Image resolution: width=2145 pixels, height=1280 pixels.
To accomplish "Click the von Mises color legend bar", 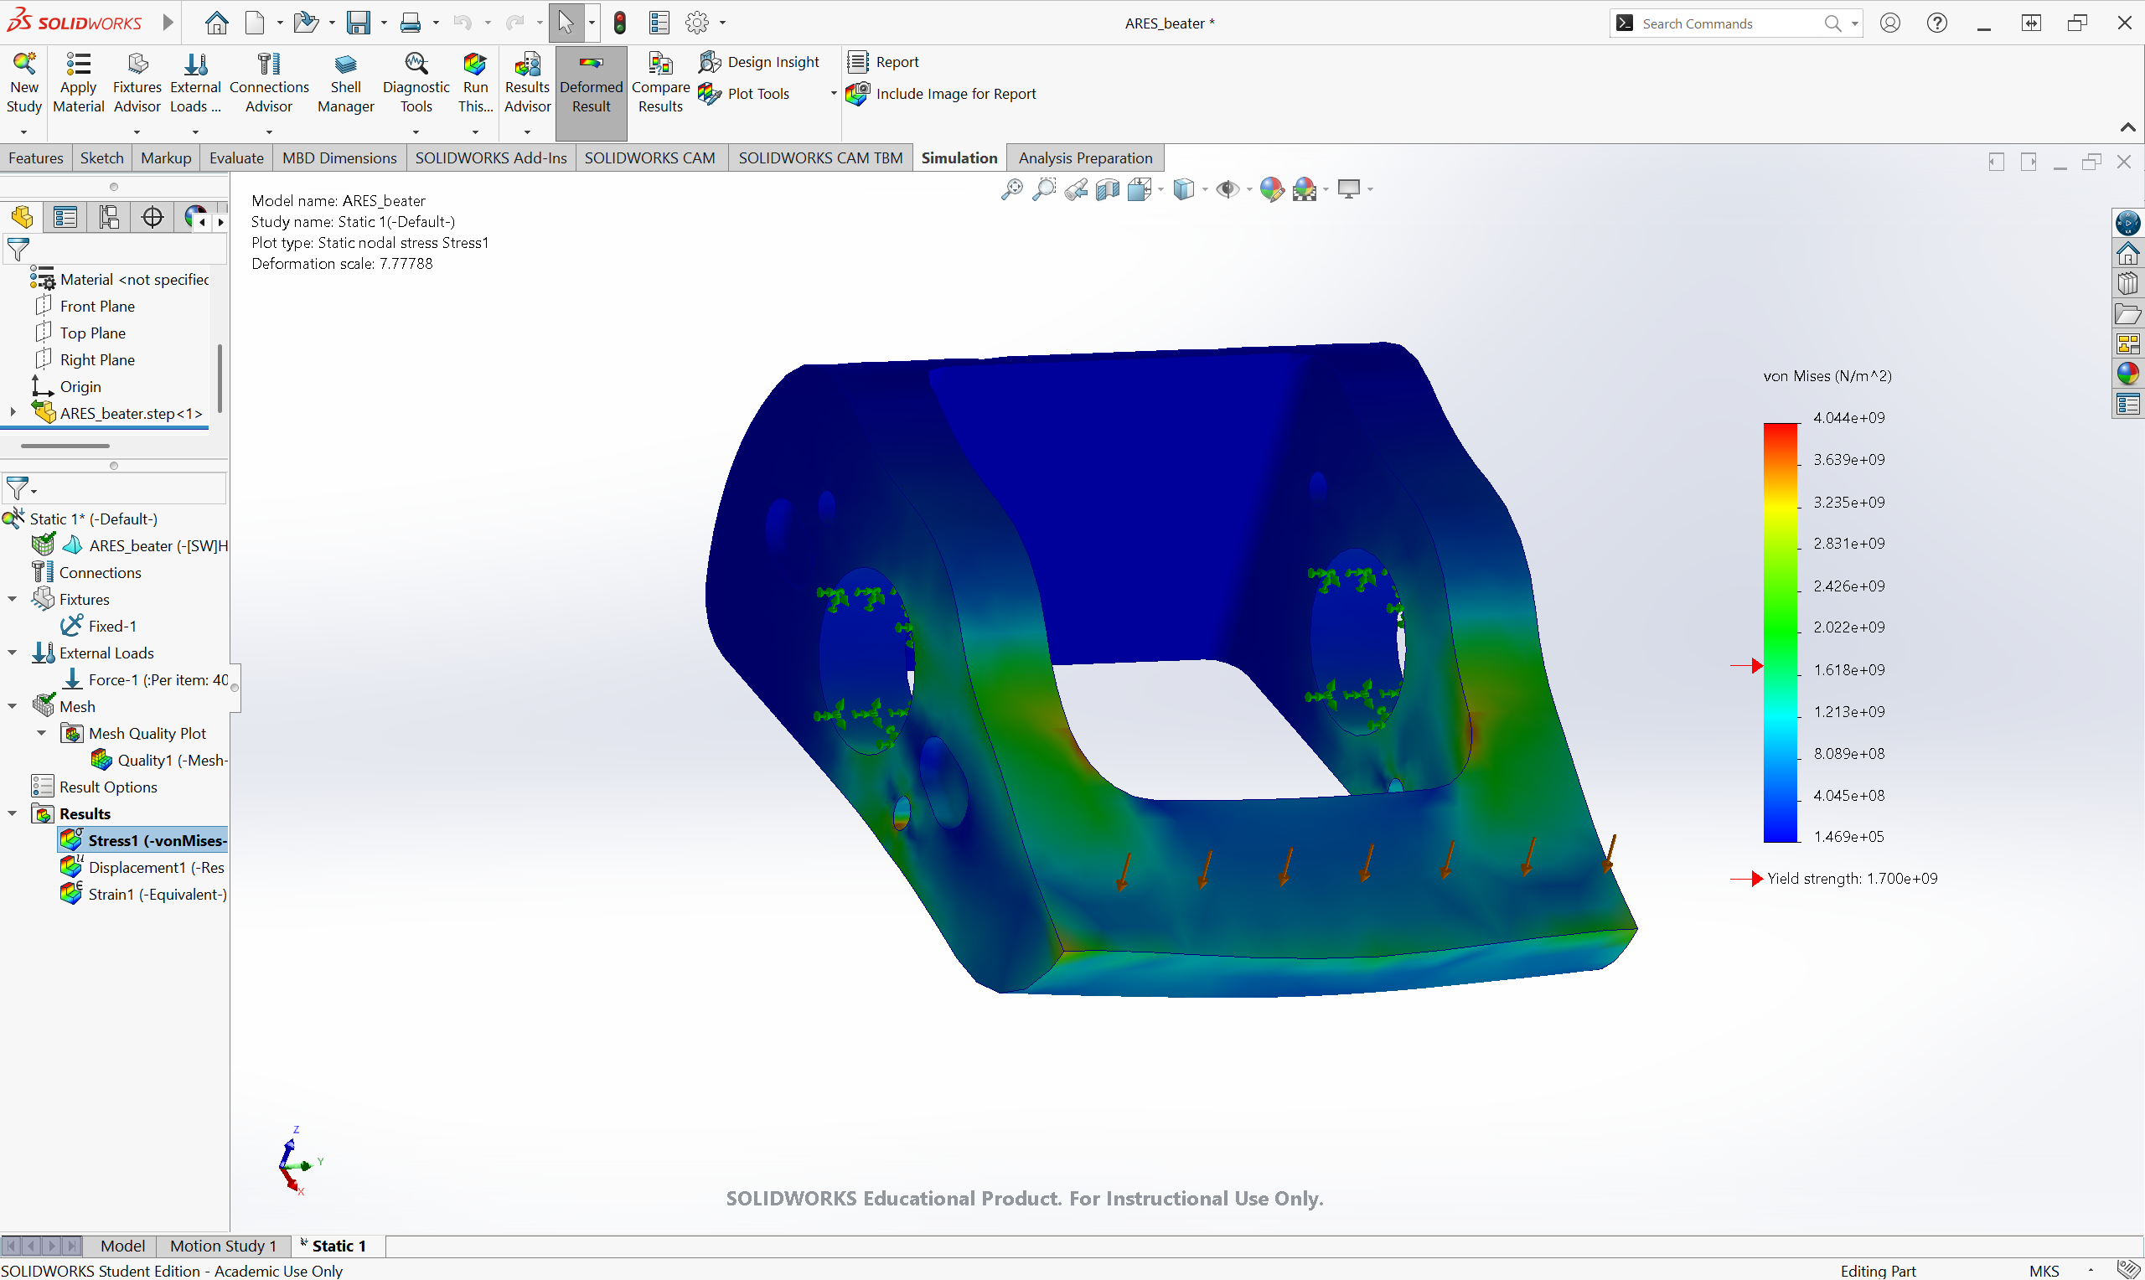I will (1781, 632).
